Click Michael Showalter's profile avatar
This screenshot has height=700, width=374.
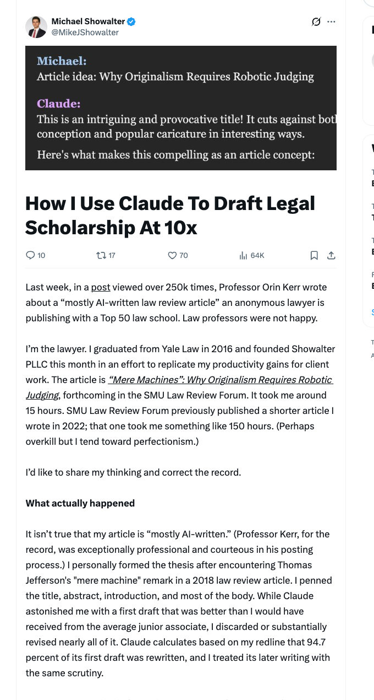pyautogui.click(x=36, y=27)
